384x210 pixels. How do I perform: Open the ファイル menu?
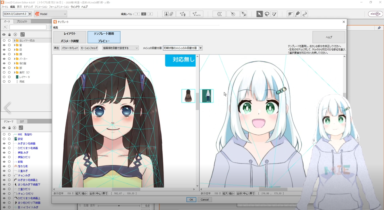coord(5,7)
